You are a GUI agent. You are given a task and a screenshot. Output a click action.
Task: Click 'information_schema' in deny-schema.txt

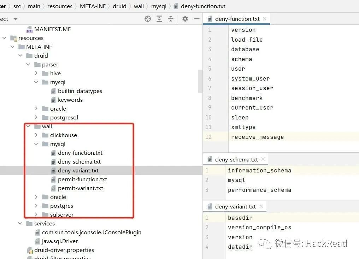click(259, 170)
